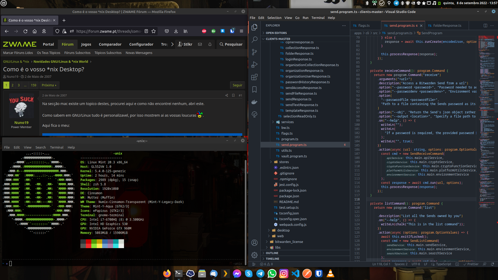Click Firefox URL address bar
Viewport: 498px width, 280px height.
[x=109, y=31]
